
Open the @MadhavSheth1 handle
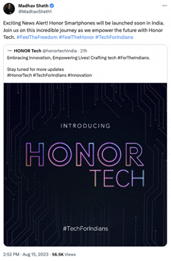click(35, 12)
